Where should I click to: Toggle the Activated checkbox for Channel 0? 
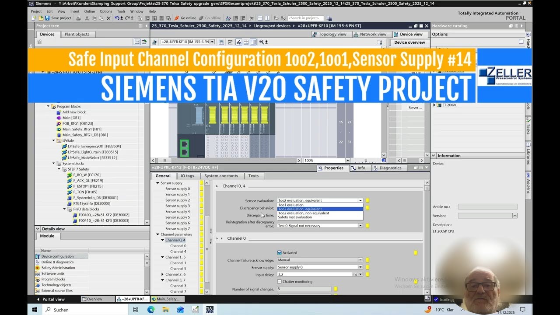(280, 252)
